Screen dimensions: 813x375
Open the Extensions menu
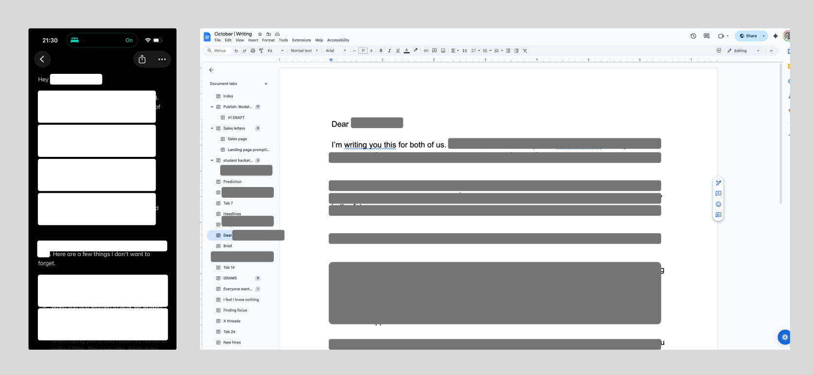301,40
